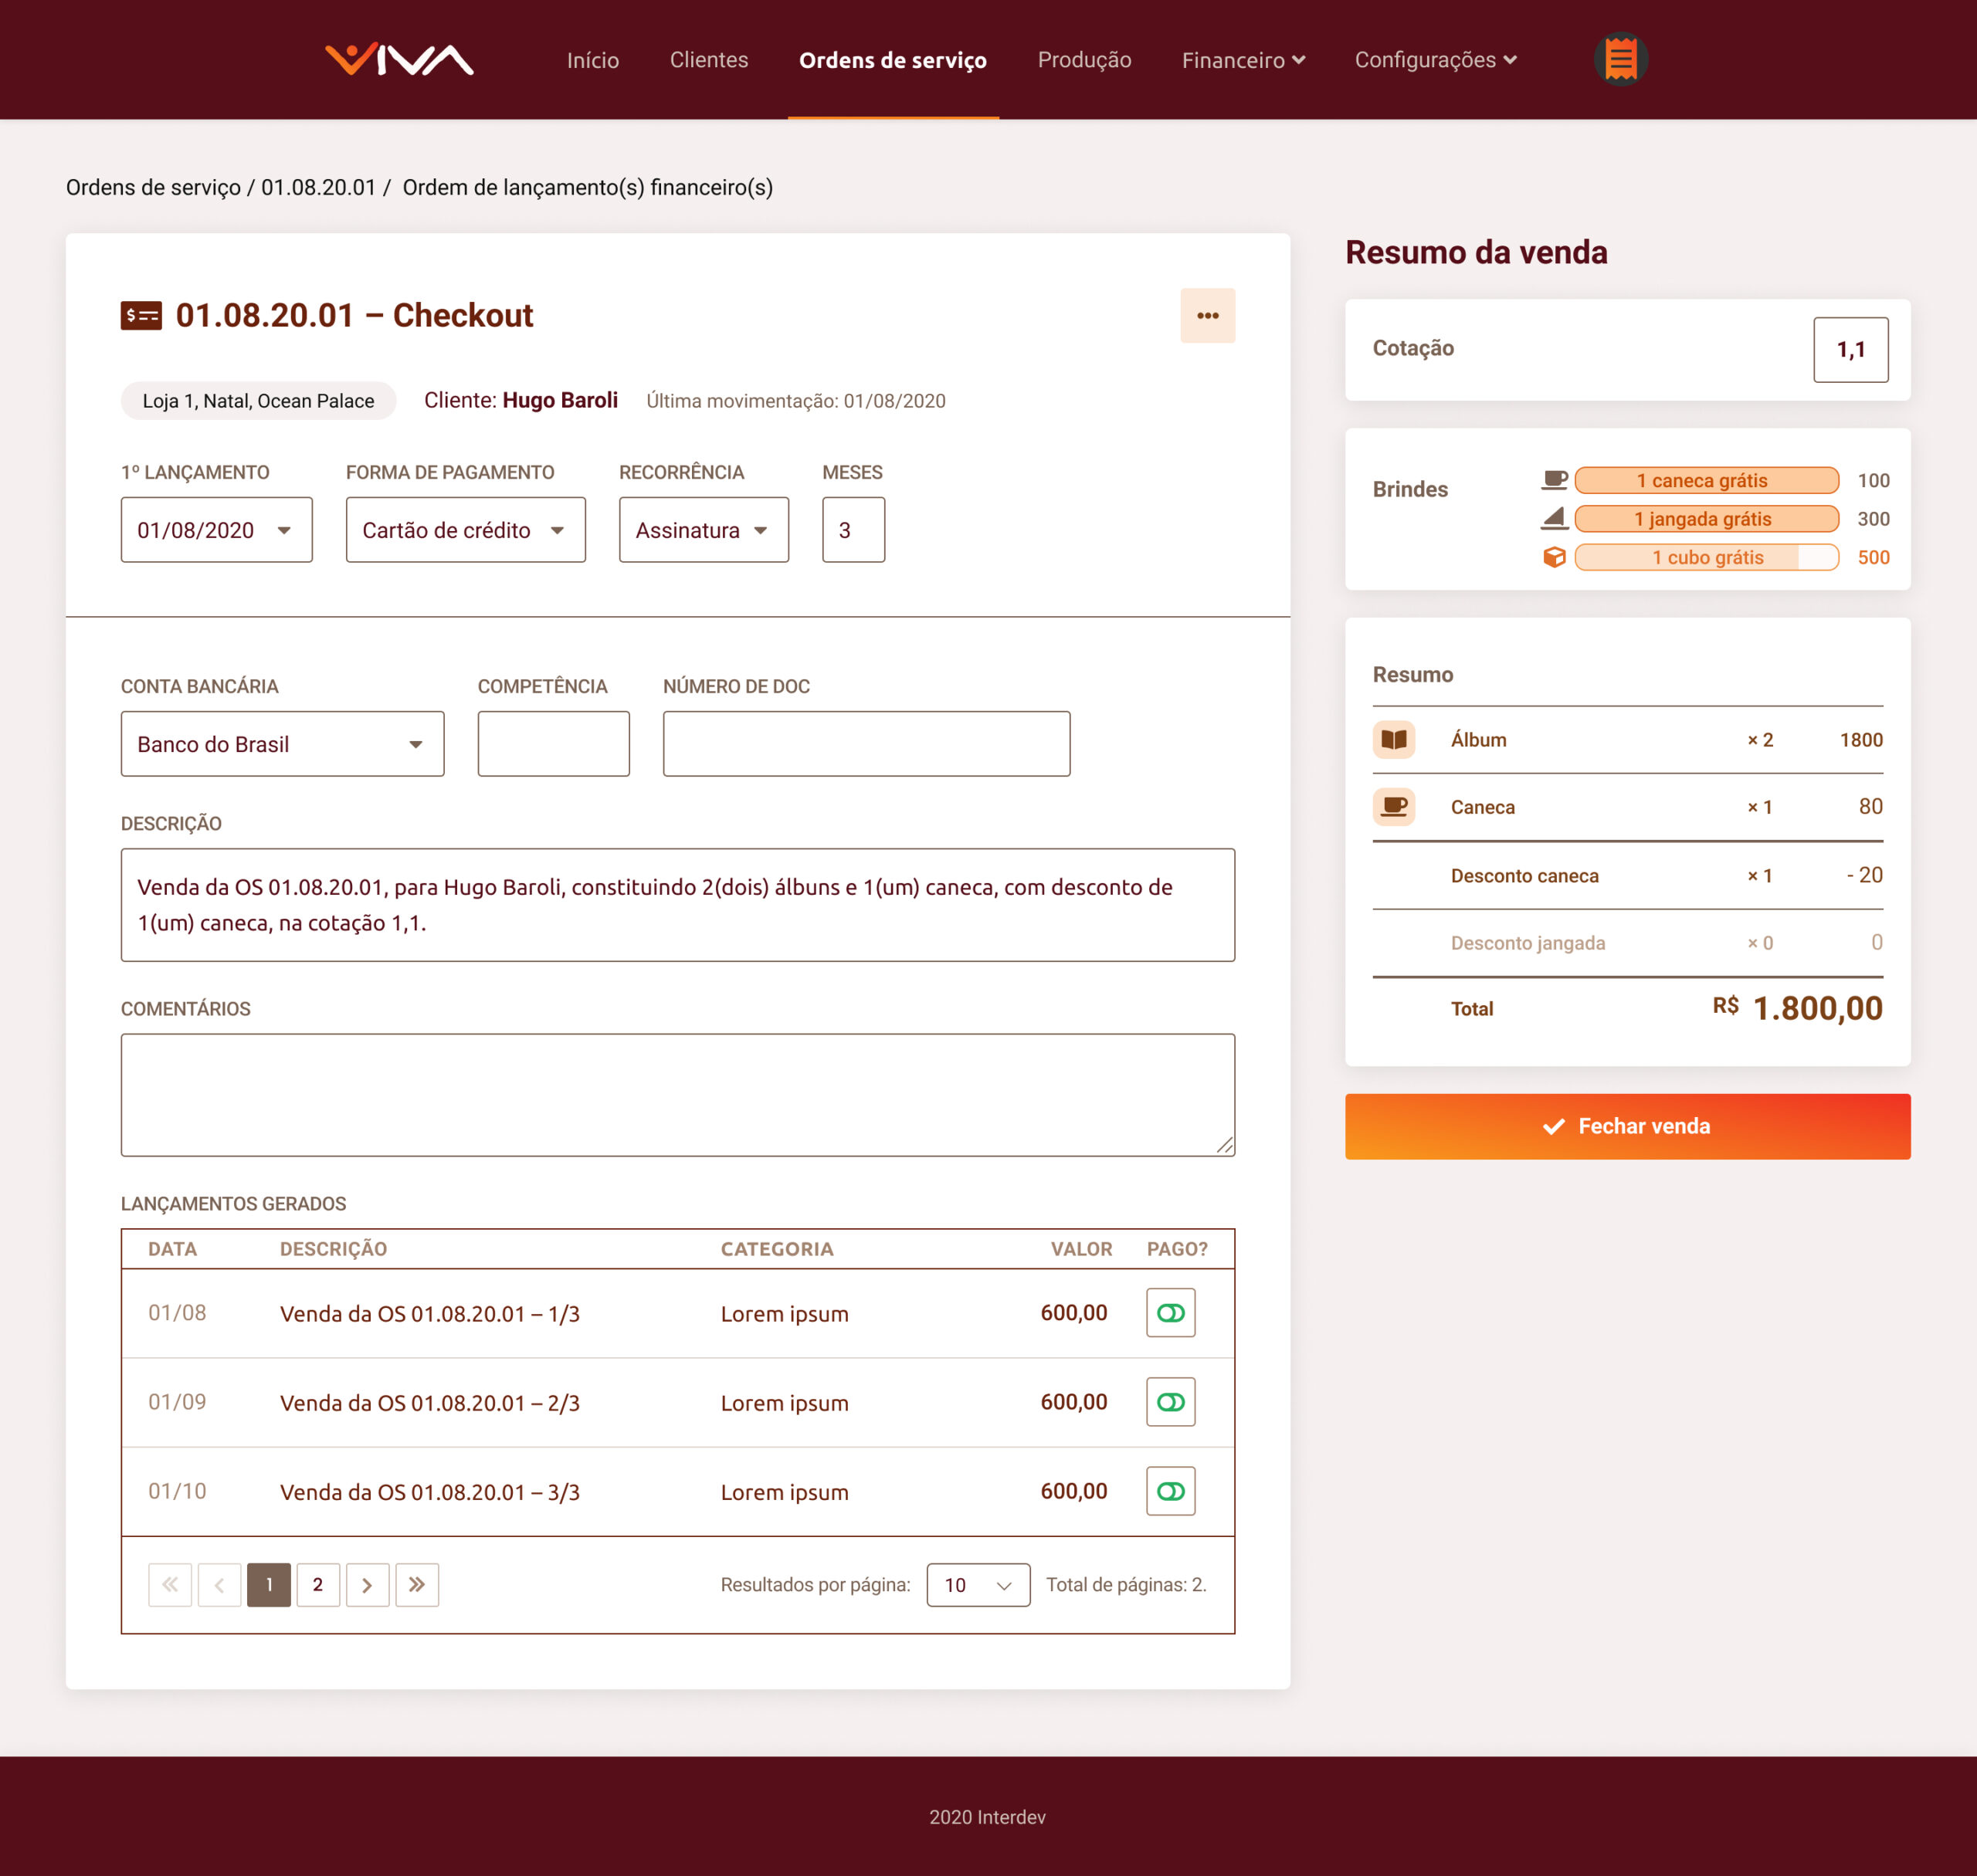
Task: Select 'Venda da OS 01.08.20.01 – 2/3' description
Action: [430, 1403]
